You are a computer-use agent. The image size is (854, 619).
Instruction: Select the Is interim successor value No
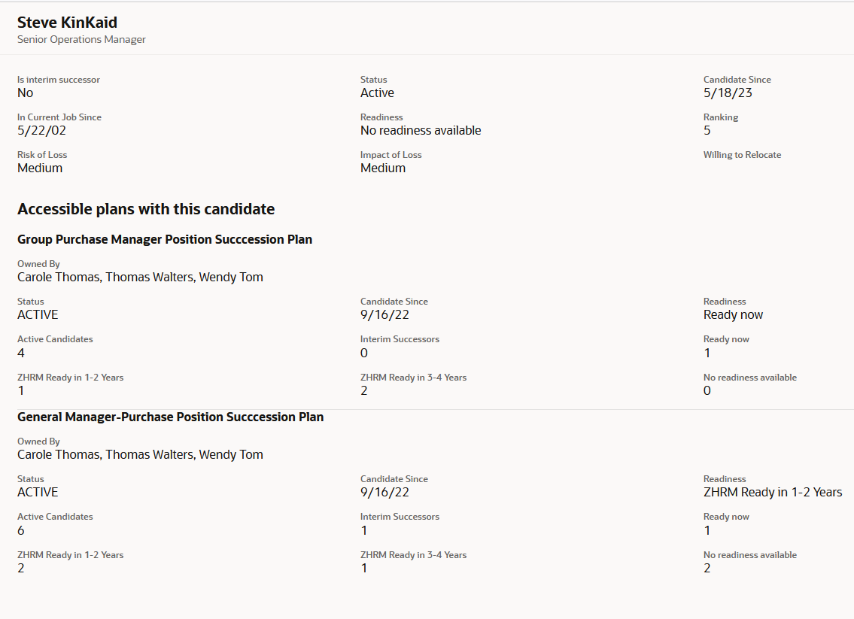click(25, 93)
